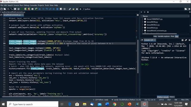Switch to the IPython console bottom tab
This screenshot has height=107, width=191.
point(163,97)
